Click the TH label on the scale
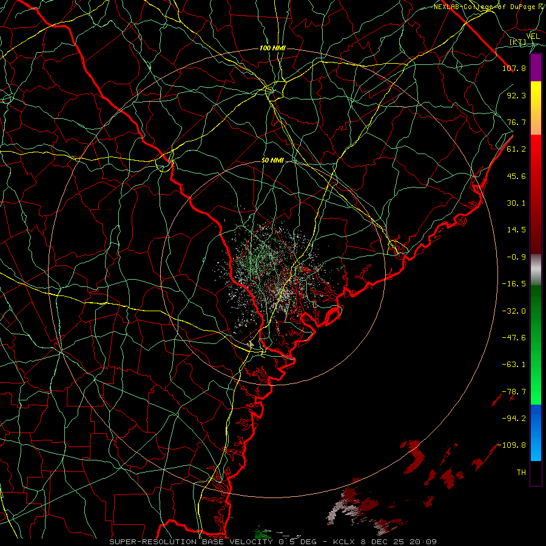The height and width of the screenshot is (546, 546). pyautogui.click(x=521, y=473)
